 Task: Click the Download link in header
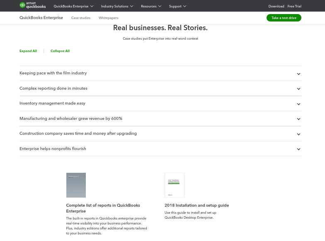pos(276,7)
